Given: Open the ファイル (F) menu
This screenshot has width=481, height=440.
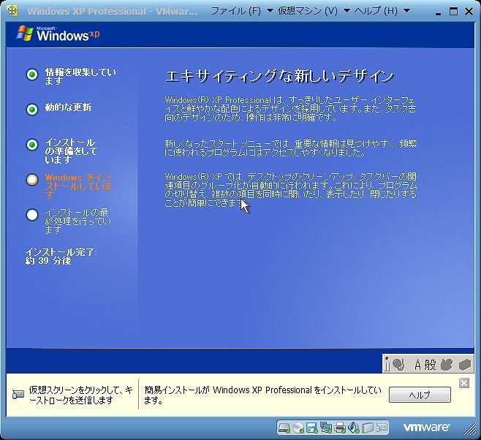Looking at the screenshot, I should click(x=235, y=12).
